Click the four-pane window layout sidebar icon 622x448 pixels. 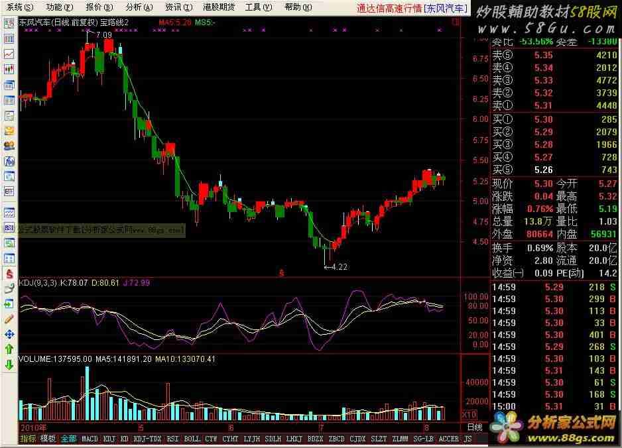coord(9,258)
